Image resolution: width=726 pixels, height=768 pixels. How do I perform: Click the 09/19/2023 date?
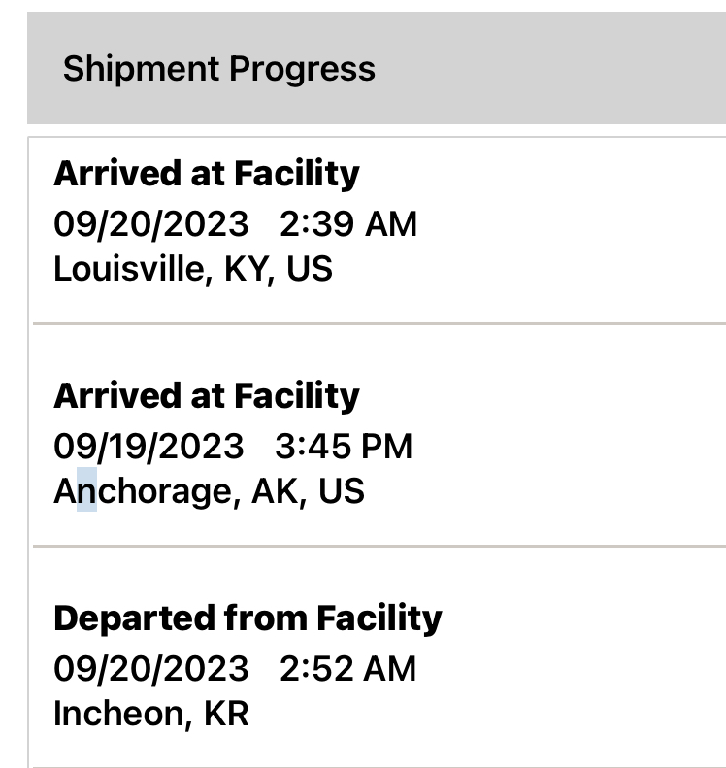[x=148, y=447]
